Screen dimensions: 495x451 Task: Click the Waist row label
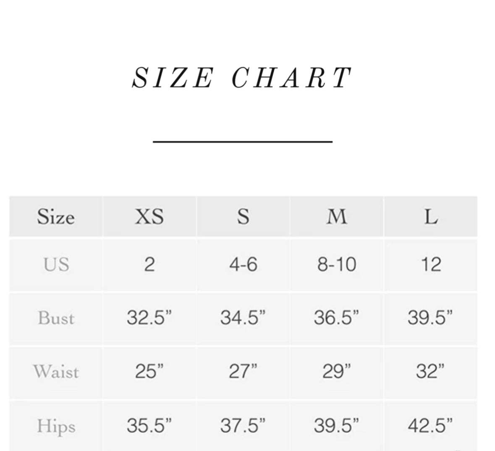[x=56, y=372]
